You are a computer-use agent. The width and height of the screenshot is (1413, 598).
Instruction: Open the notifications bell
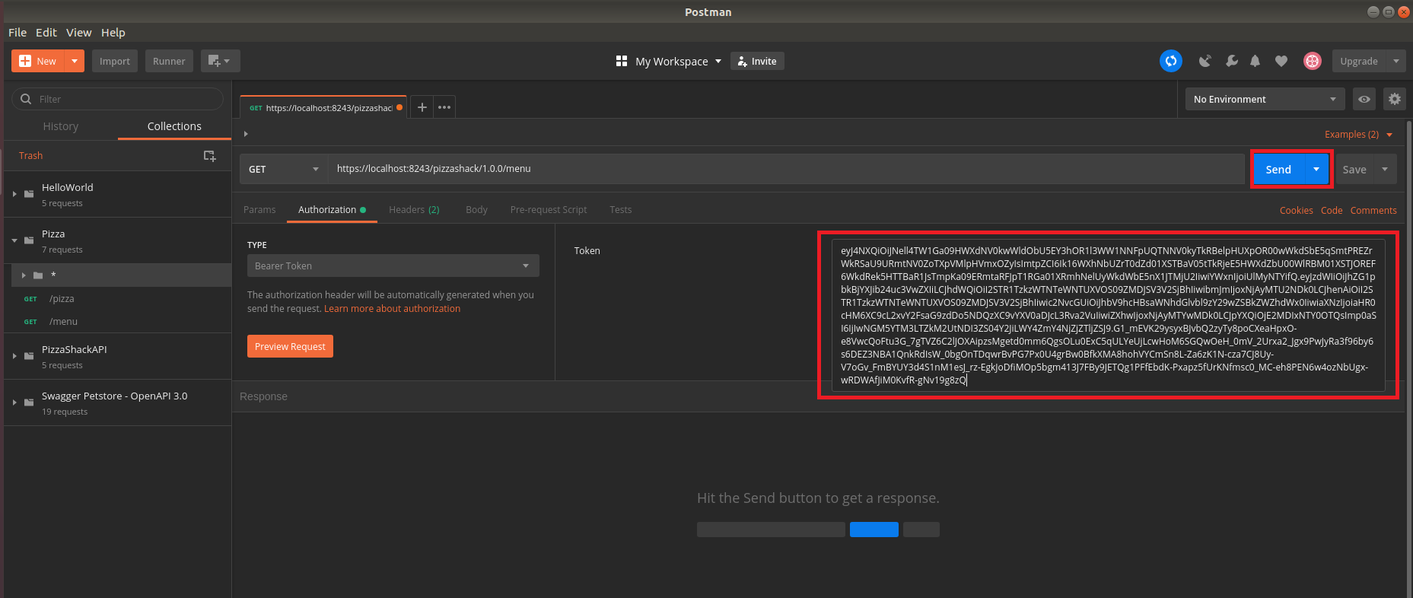[1255, 61]
